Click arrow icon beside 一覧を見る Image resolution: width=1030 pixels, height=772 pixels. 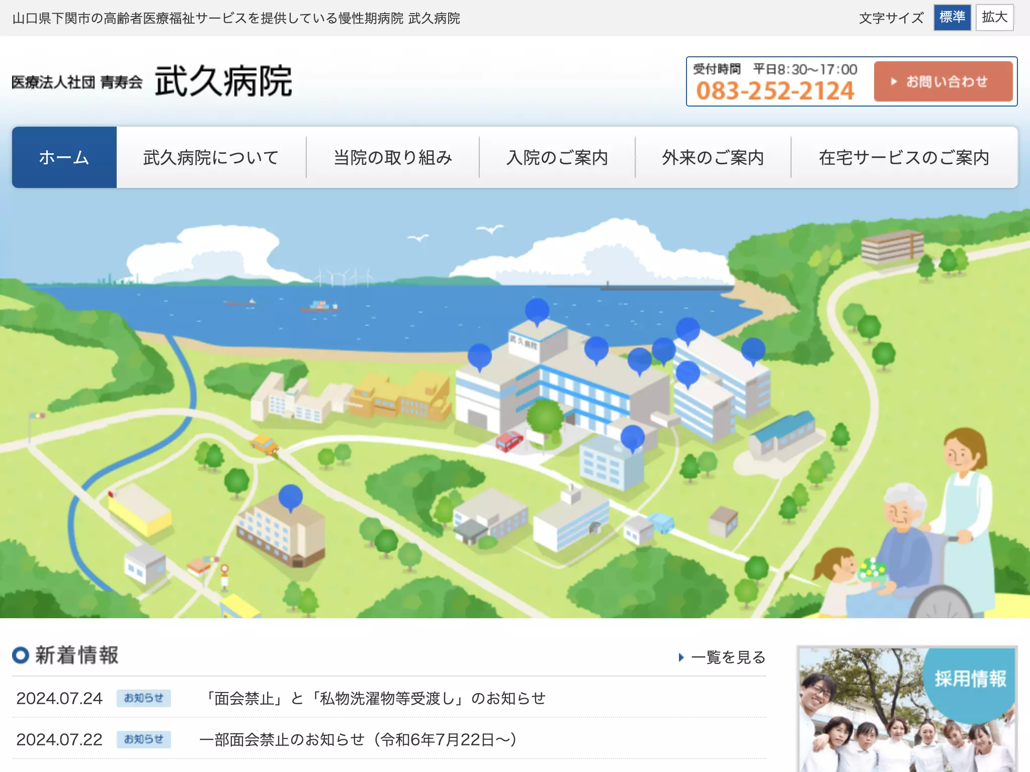(681, 657)
